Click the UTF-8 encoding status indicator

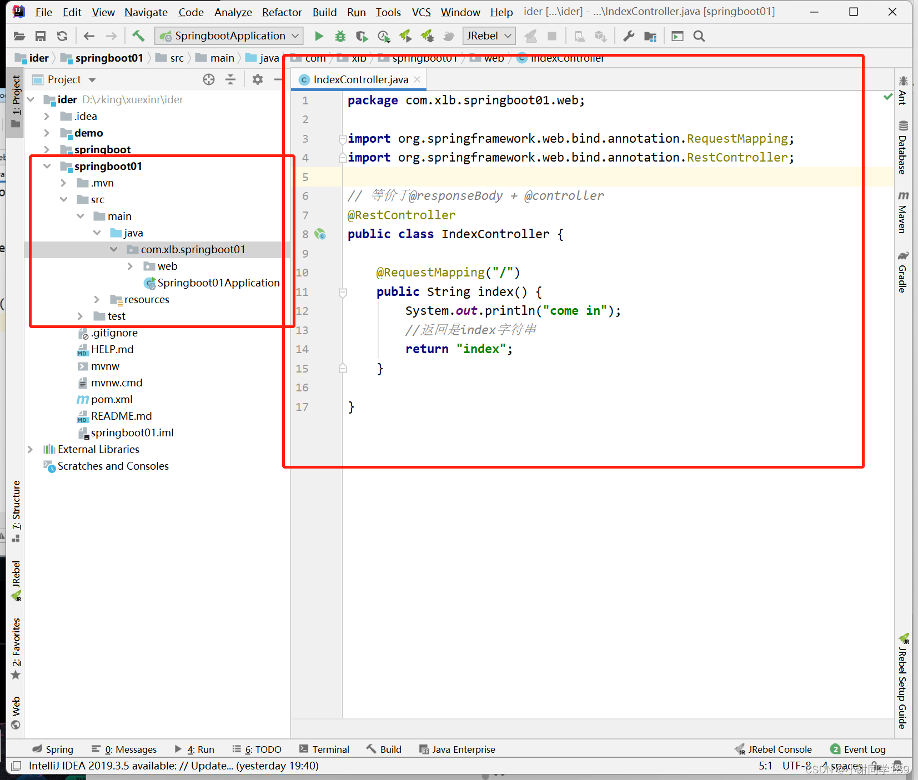796,766
